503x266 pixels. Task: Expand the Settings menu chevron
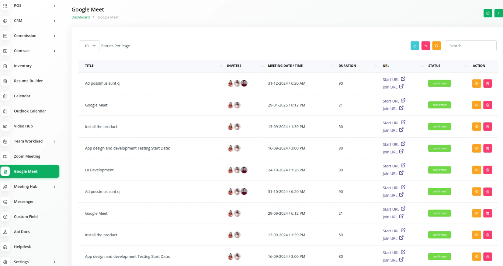pyautogui.click(x=54, y=262)
